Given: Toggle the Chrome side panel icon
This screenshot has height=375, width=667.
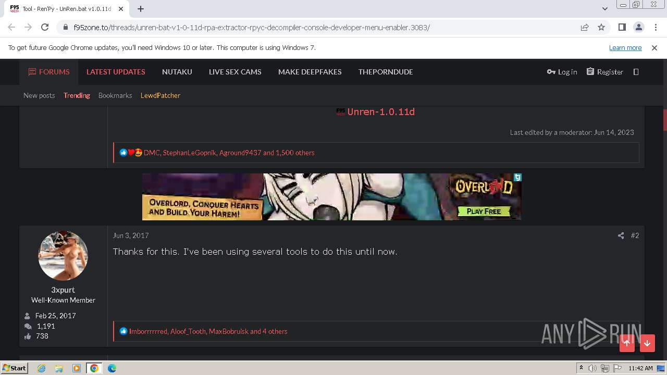Looking at the screenshot, I should (622, 27).
